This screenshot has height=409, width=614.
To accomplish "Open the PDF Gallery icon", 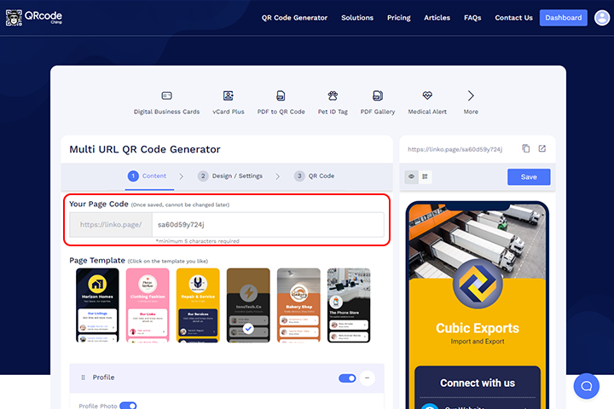I will [x=378, y=95].
